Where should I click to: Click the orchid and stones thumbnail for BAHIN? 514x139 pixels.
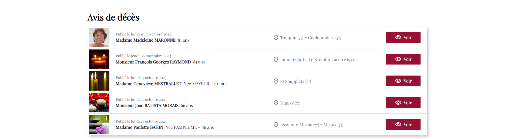tap(99, 124)
